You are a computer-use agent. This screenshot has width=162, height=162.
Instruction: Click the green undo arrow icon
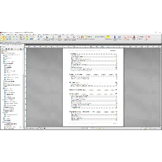pyautogui.click(x=14, y=37)
